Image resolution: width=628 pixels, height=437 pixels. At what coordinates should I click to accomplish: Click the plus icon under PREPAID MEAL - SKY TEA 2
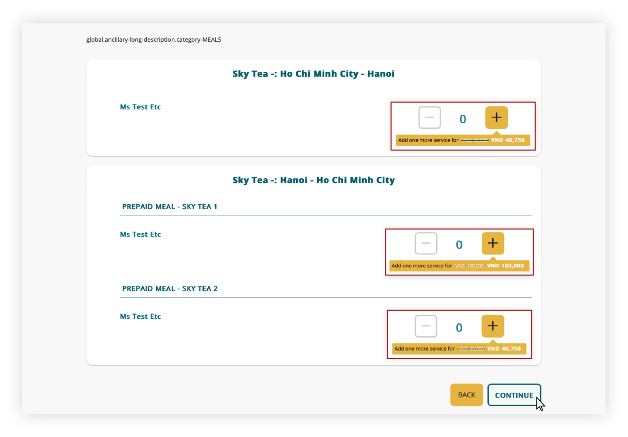[x=493, y=326]
